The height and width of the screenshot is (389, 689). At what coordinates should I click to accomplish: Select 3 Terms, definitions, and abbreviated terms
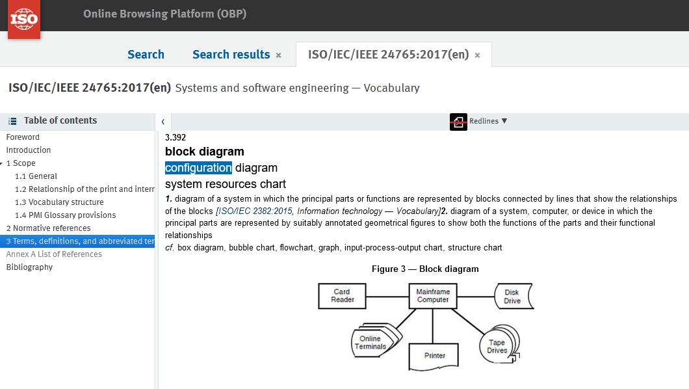pyautogui.click(x=77, y=241)
